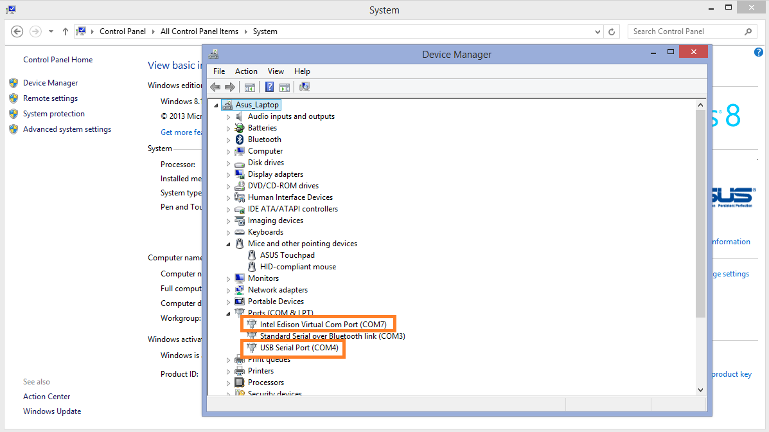The image size is (769, 432).
Task: Click the Up one level arrow
Action: point(66,32)
